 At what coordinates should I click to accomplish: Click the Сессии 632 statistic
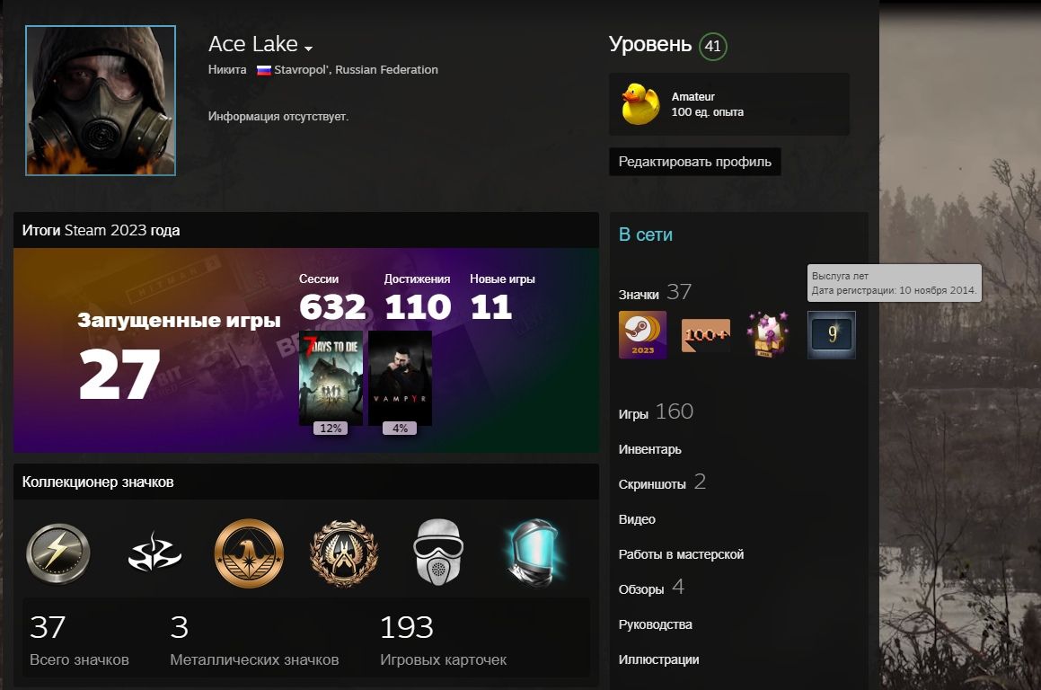pos(332,298)
